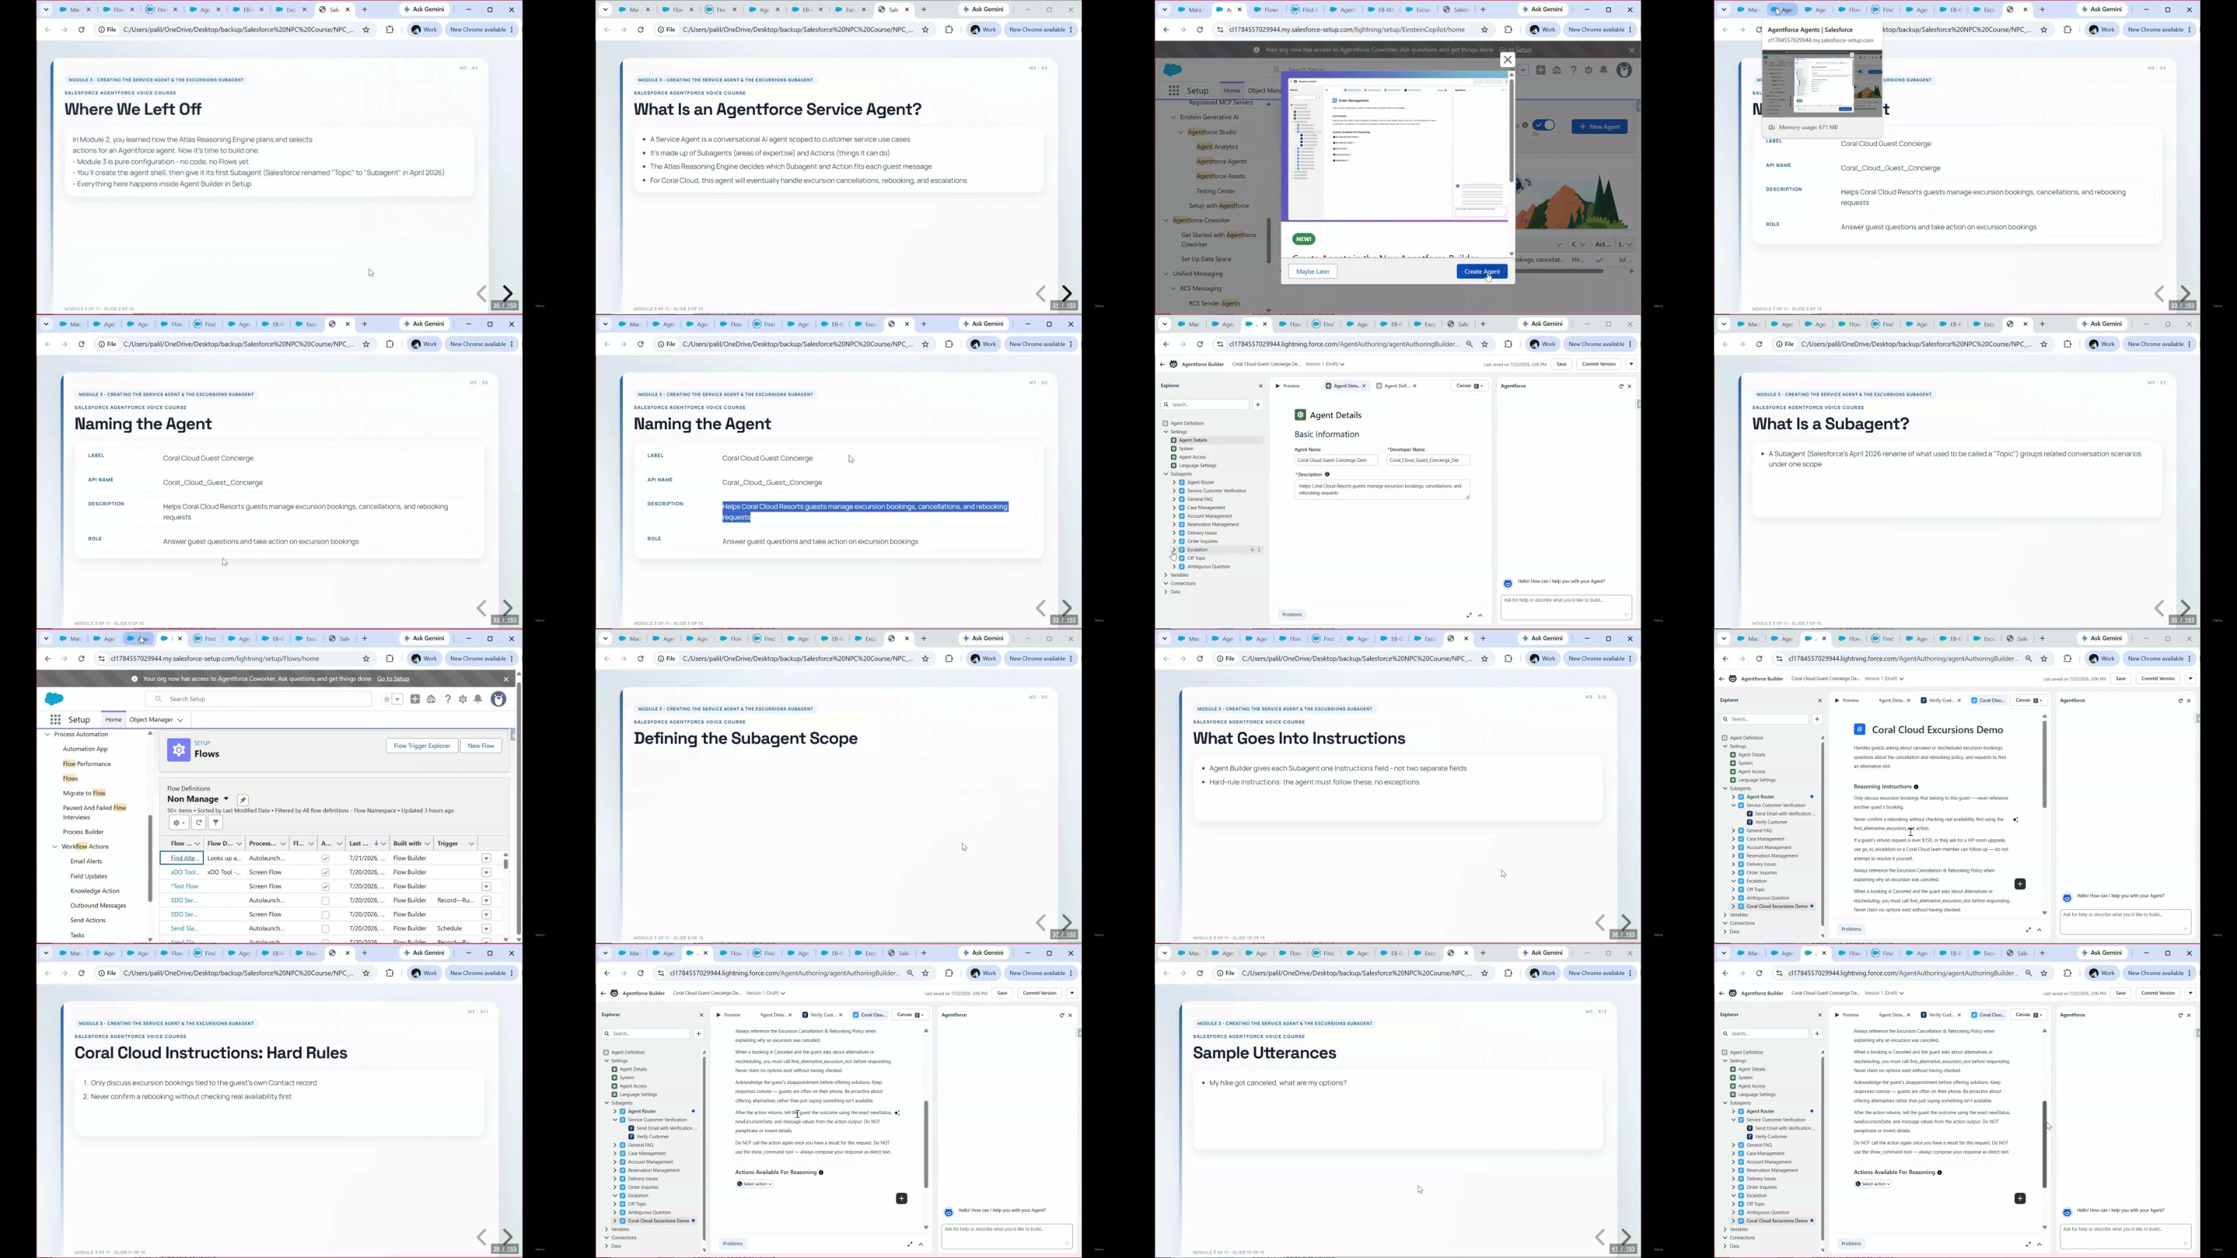Click the Create Agent button
The width and height of the screenshot is (2237, 1258).
pos(1481,272)
